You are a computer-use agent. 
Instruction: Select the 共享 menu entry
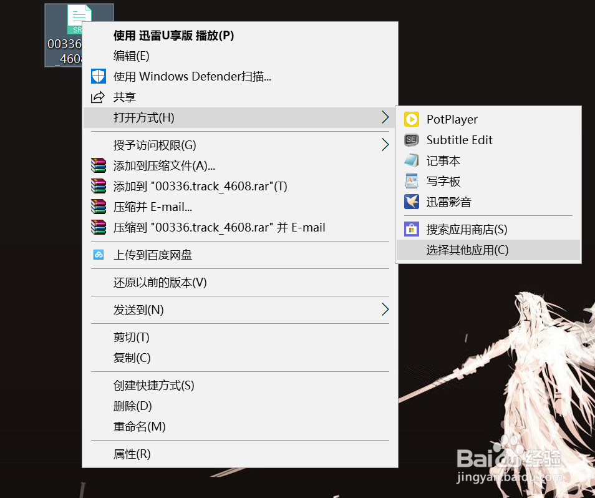pos(240,97)
